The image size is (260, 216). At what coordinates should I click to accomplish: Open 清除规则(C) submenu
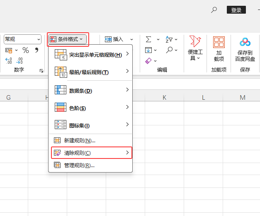click(x=91, y=153)
